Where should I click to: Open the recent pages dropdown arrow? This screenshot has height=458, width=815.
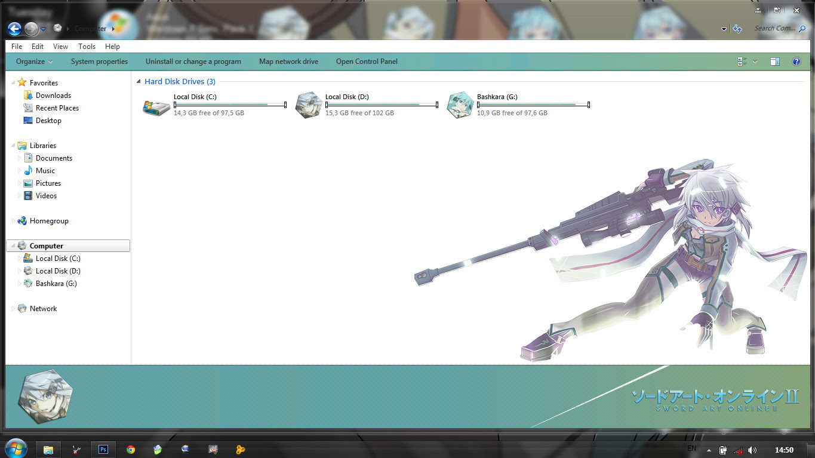click(43, 29)
